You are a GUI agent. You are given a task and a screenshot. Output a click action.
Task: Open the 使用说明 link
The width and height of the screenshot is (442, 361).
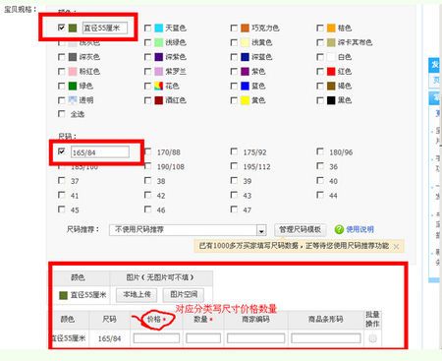click(x=359, y=229)
